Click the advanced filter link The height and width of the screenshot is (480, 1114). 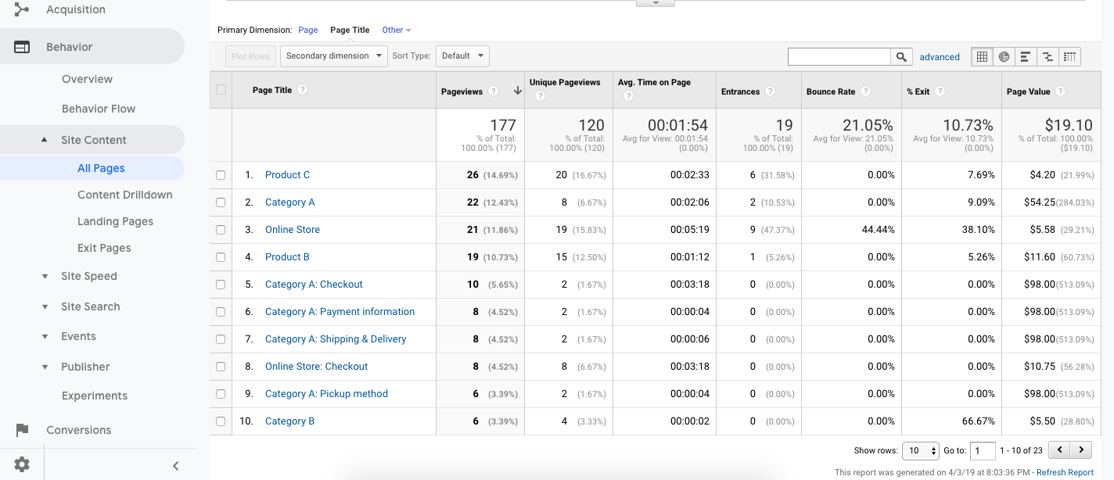coord(940,57)
